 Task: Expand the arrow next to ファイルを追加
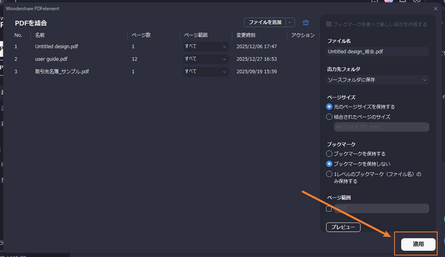click(289, 23)
